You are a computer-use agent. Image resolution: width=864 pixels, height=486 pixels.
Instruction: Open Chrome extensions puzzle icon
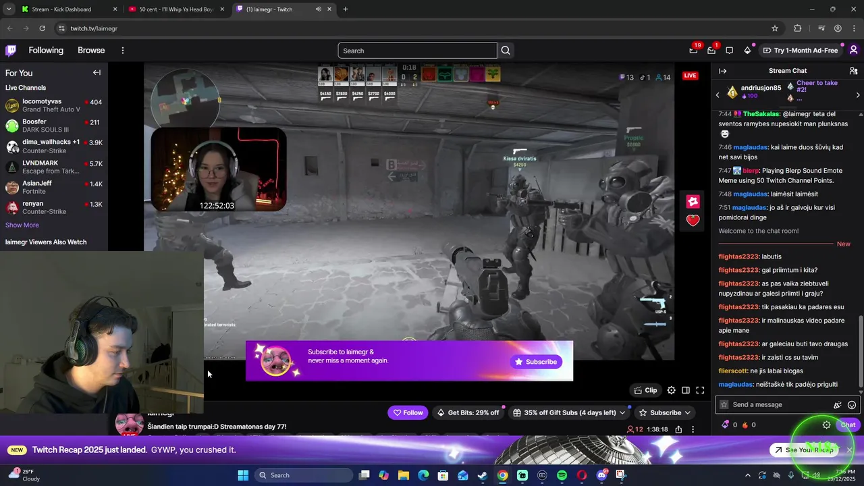[798, 28]
